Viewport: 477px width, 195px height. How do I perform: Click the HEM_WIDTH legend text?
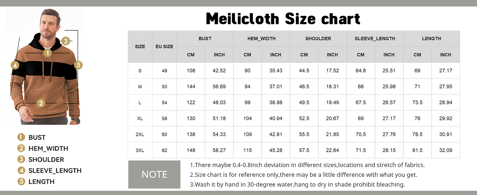pos(48,149)
